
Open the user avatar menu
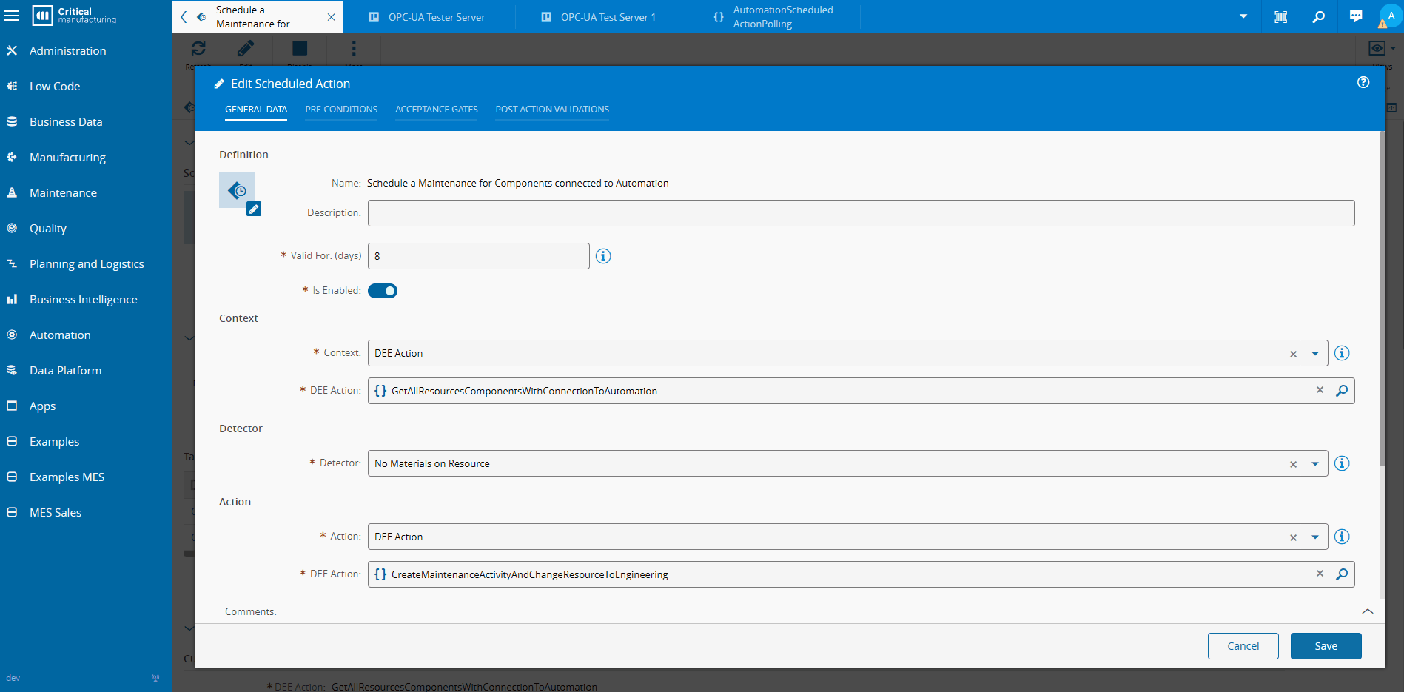(x=1390, y=16)
